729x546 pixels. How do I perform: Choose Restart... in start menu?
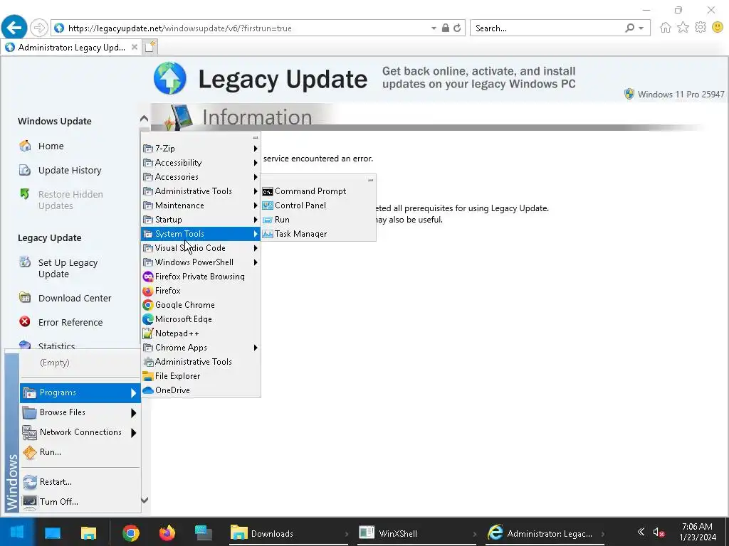click(x=80, y=482)
